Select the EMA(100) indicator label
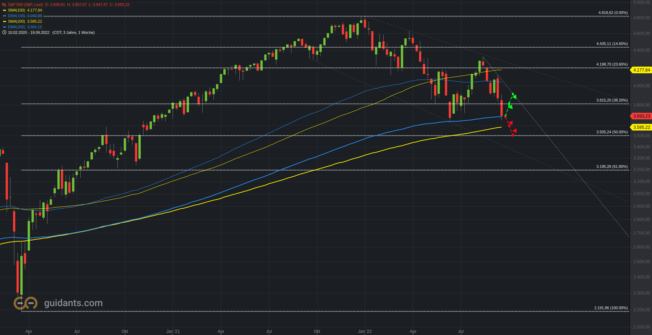Screen dimensions: 652x335 (16, 16)
